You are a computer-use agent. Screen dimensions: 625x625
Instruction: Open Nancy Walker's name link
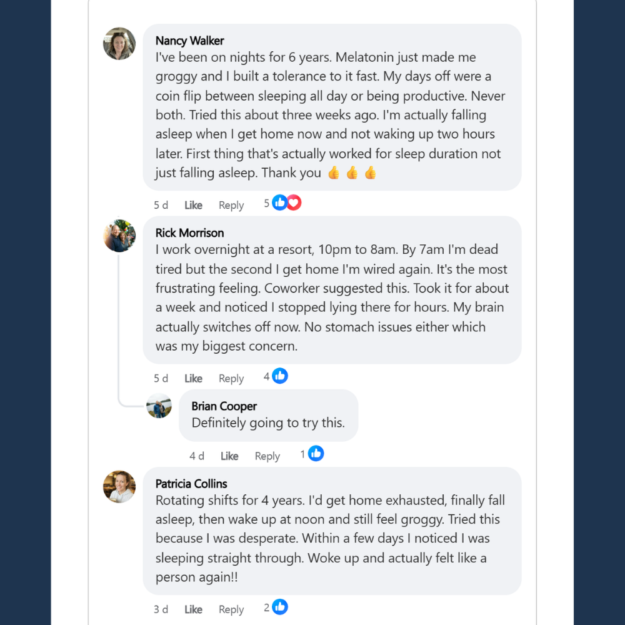189,41
